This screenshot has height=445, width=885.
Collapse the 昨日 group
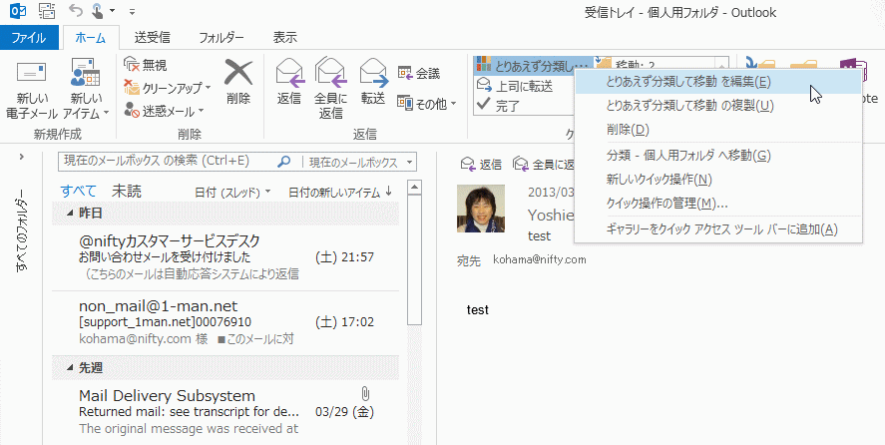70,213
